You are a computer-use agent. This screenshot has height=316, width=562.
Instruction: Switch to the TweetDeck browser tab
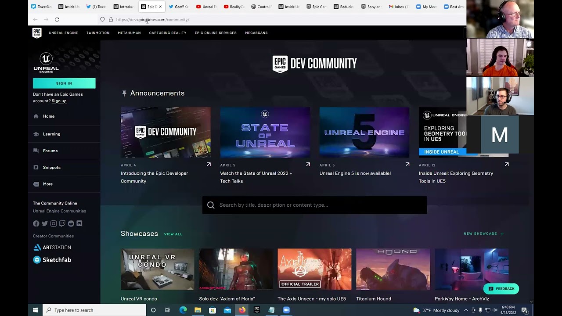(41, 7)
